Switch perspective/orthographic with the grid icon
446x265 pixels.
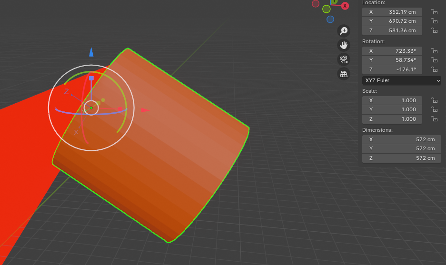pos(344,74)
